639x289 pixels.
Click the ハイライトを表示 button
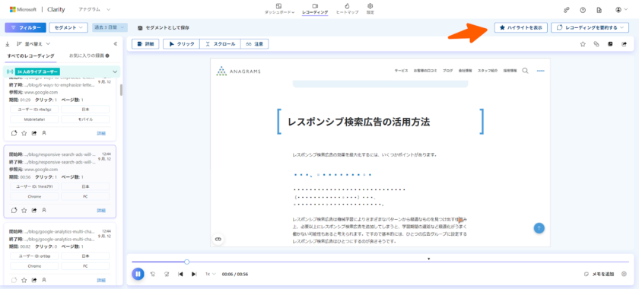(520, 27)
